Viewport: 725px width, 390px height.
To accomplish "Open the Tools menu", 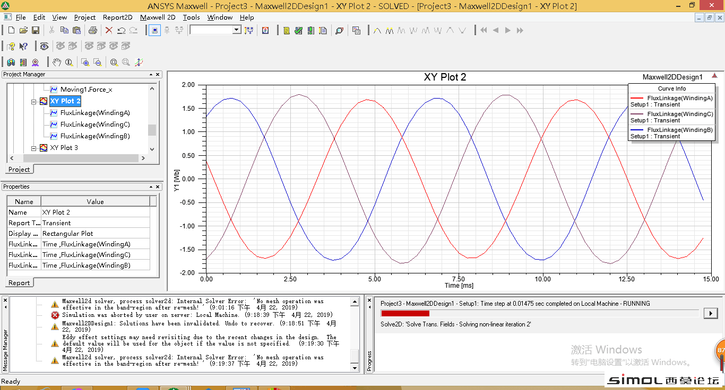I will [191, 17].
